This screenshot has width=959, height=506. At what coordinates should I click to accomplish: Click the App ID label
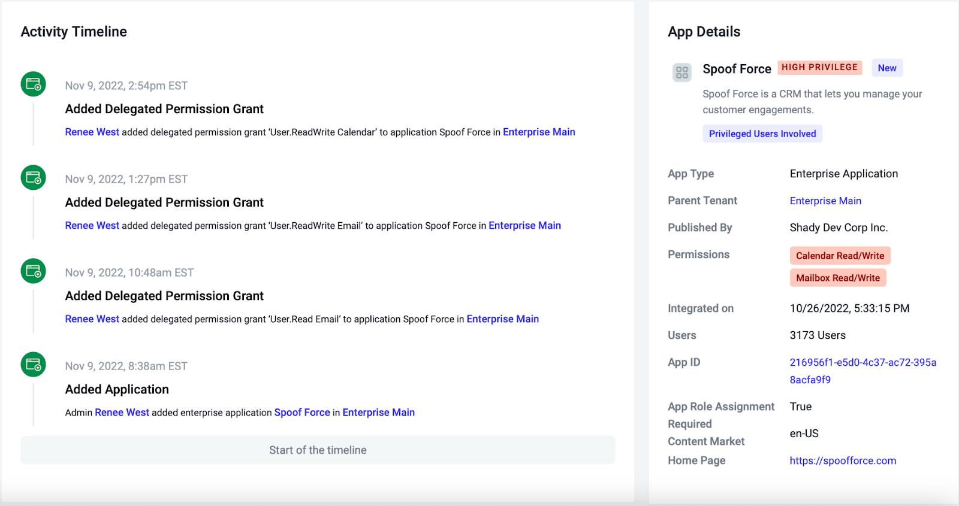tap(684, 362)
